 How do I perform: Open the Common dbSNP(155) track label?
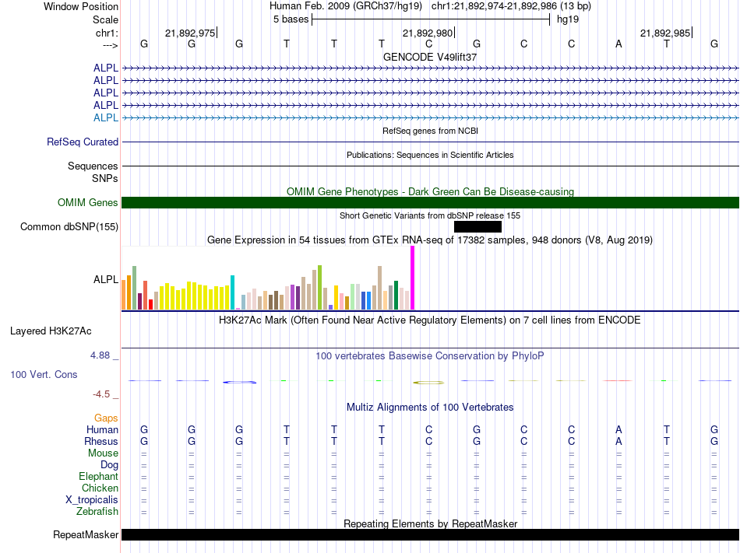[69, 226]
